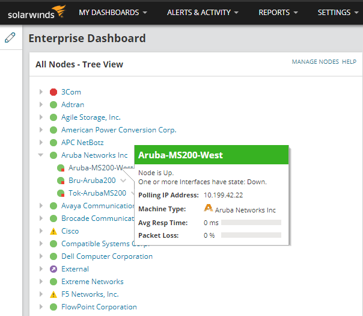363x316 pixels.
Task: Click the purple external arrow icon
Action: [x=53, y=269]
